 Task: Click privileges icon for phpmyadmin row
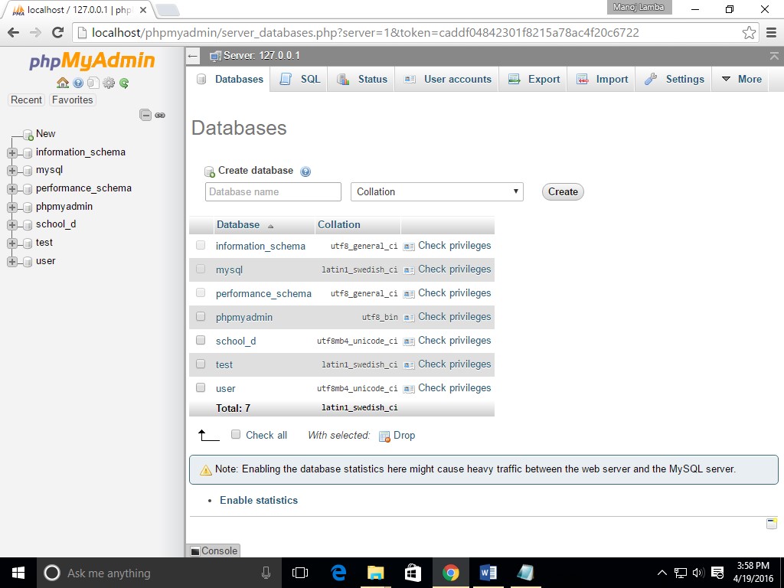[x=409, y=318]
